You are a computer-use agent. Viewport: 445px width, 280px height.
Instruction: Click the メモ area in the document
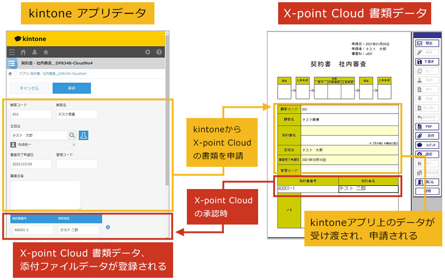(349, 210)
